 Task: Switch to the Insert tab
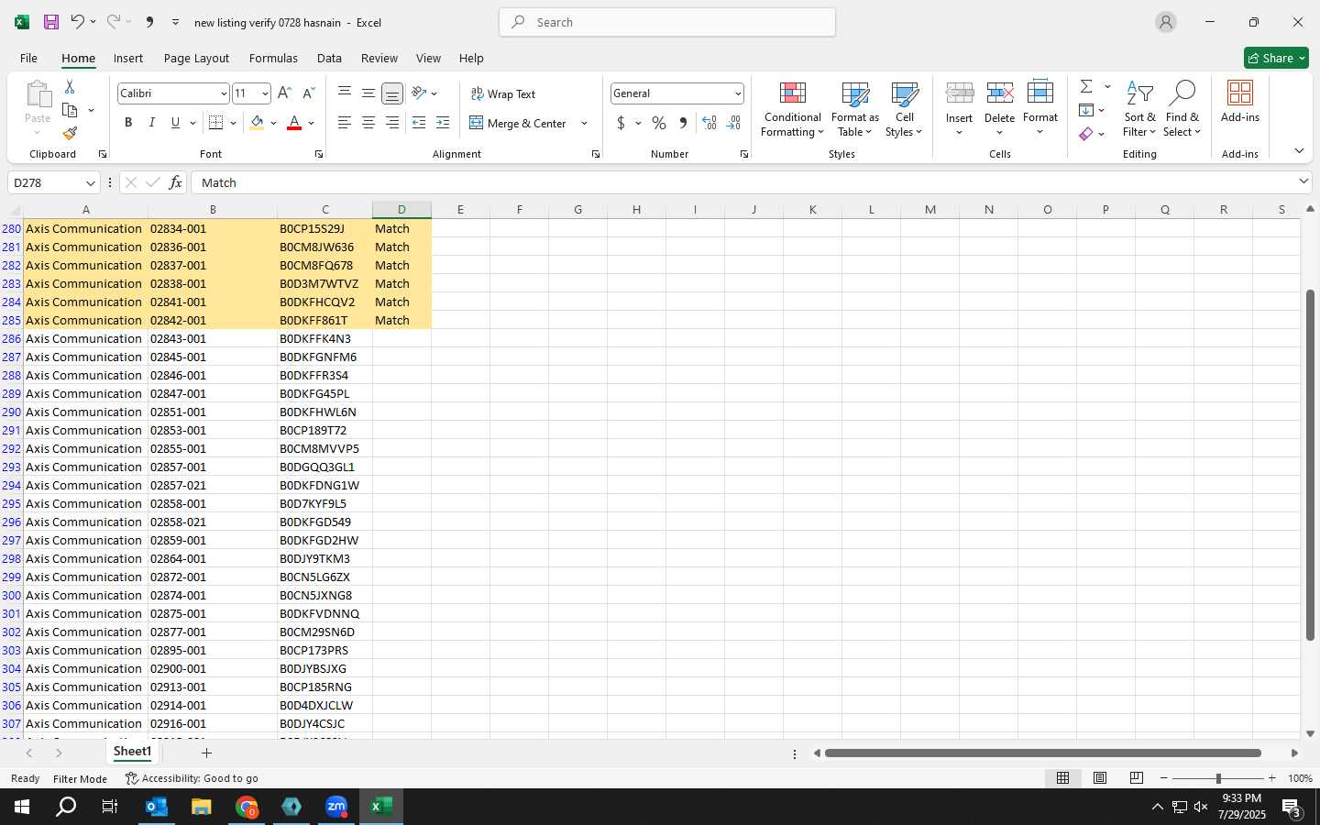point(128,58)
